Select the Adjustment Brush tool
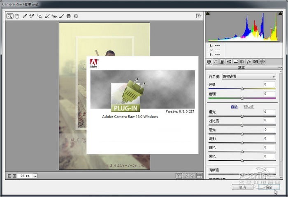Image resolution: width=288 pixels, height=197 pixels. (x=61, y=16)
